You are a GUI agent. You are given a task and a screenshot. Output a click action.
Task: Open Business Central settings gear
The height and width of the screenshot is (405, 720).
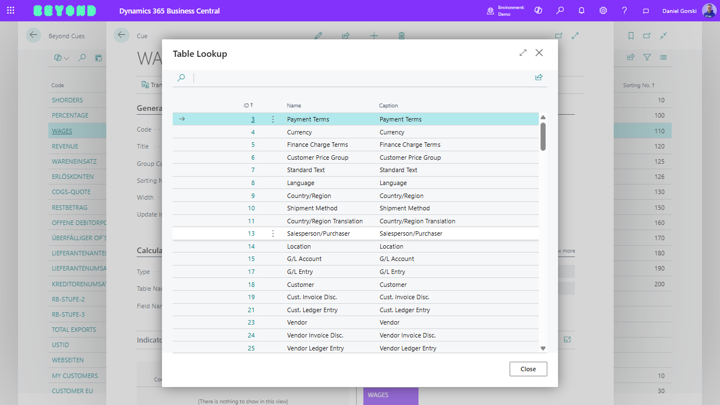coord(603,11)
